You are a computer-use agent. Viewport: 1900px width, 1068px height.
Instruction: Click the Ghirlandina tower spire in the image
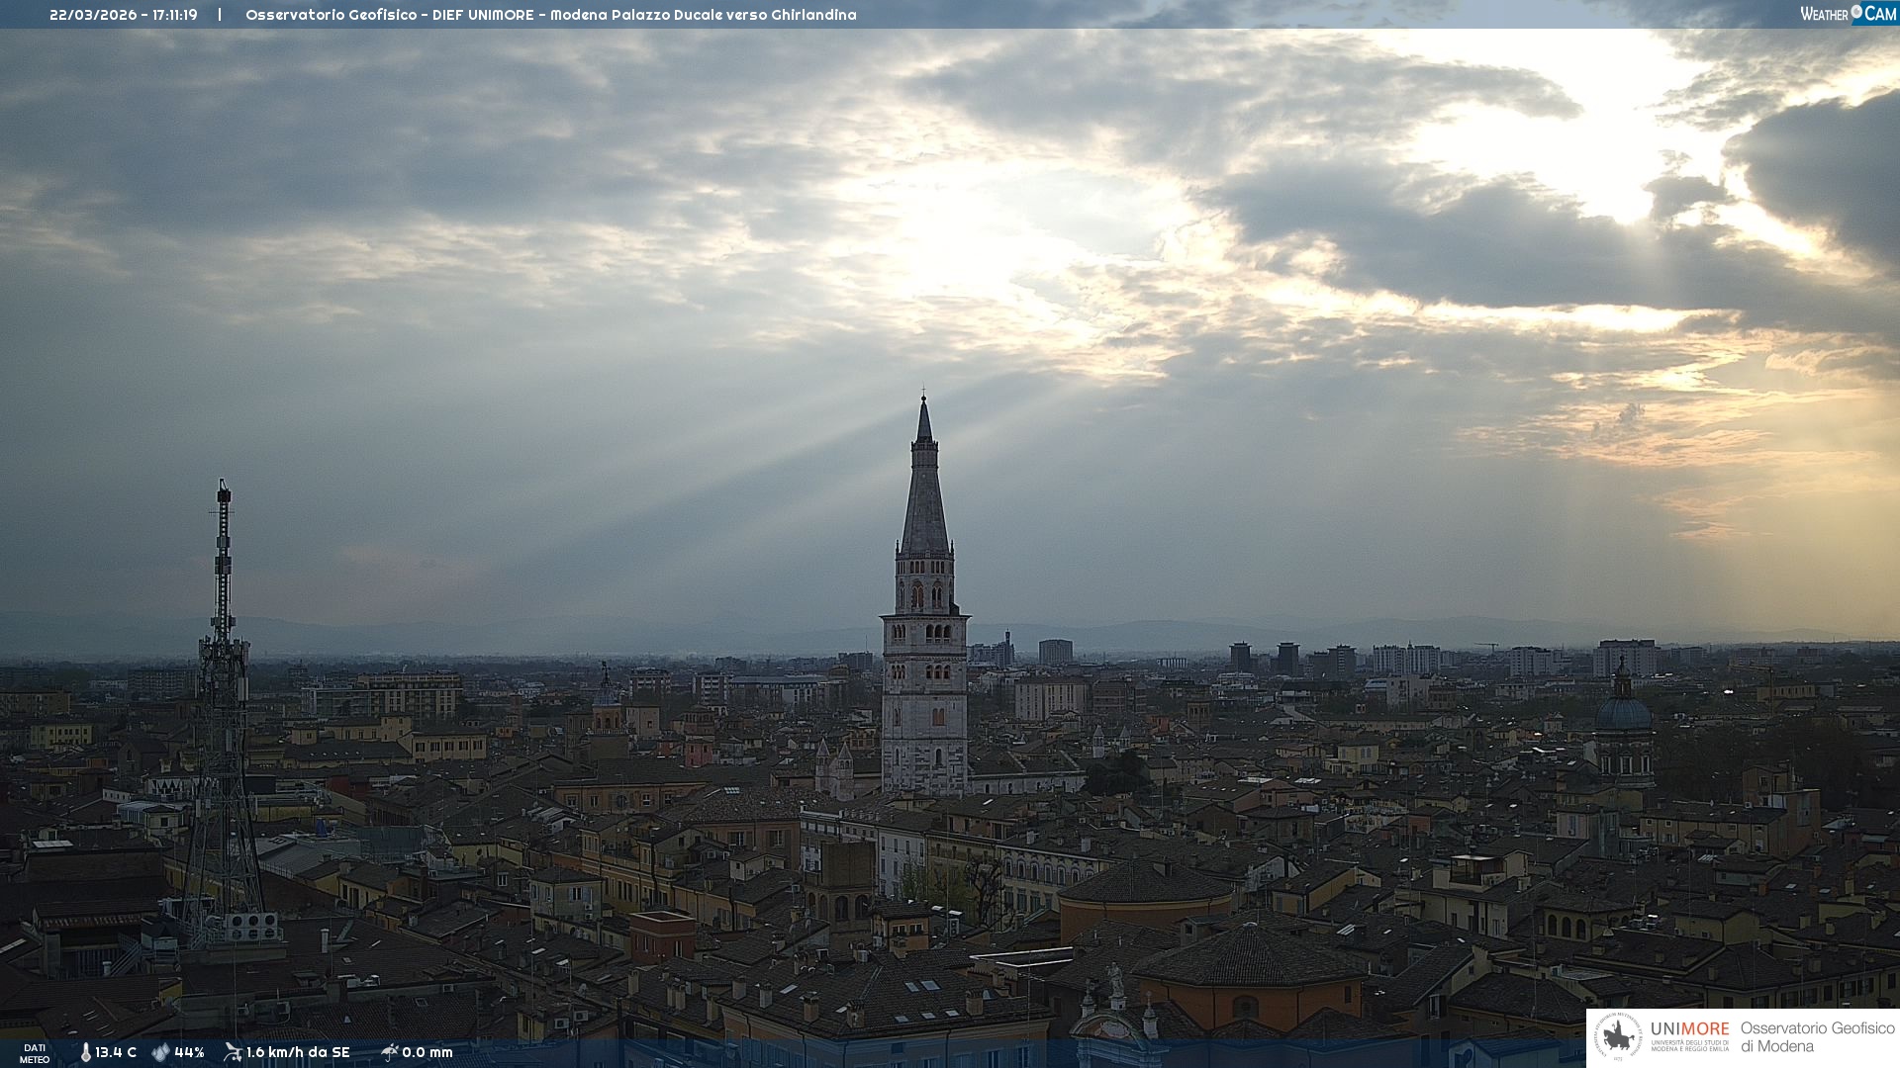pos(924,494)
